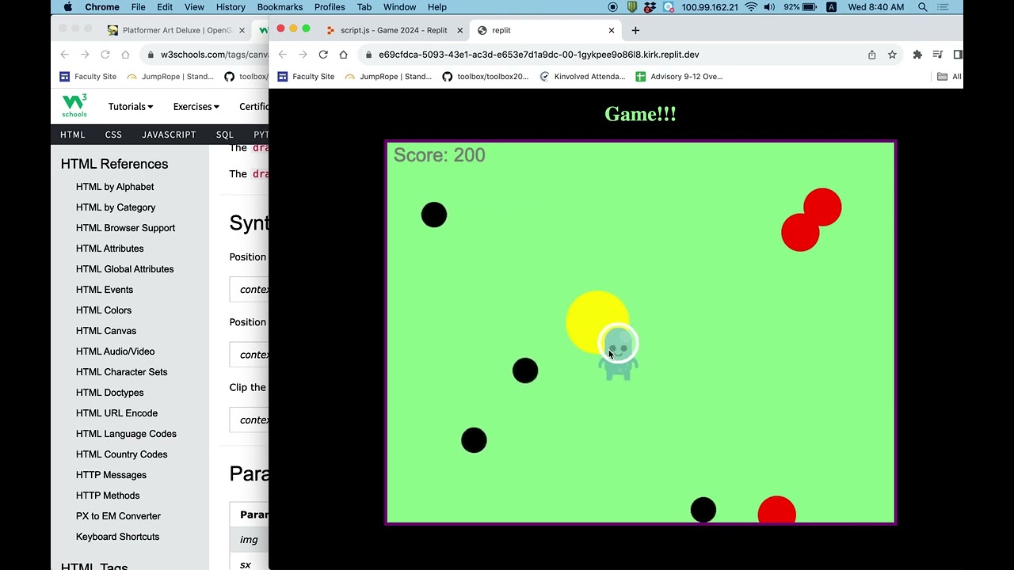Open the Profiles menu

pyautogui.click(x=330, y=7)
